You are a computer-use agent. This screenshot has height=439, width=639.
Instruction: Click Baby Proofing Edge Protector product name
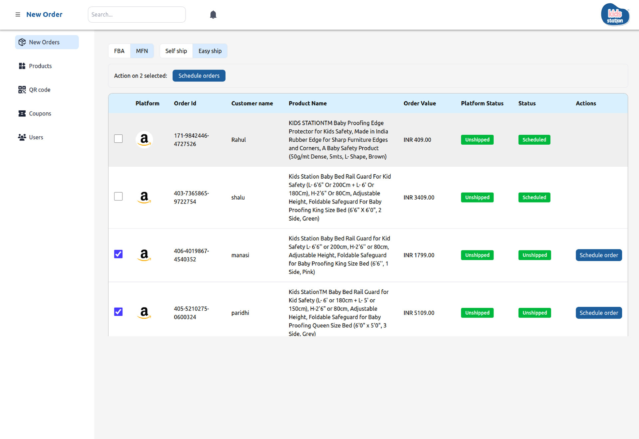point(338,140)
